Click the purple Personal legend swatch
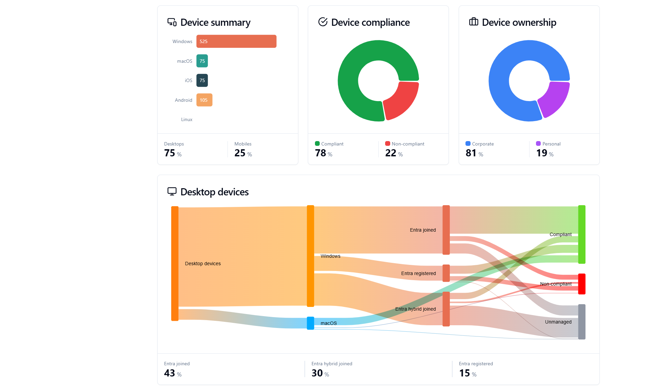The height and width of the screenshot is (389, 656). click(538, 143)
